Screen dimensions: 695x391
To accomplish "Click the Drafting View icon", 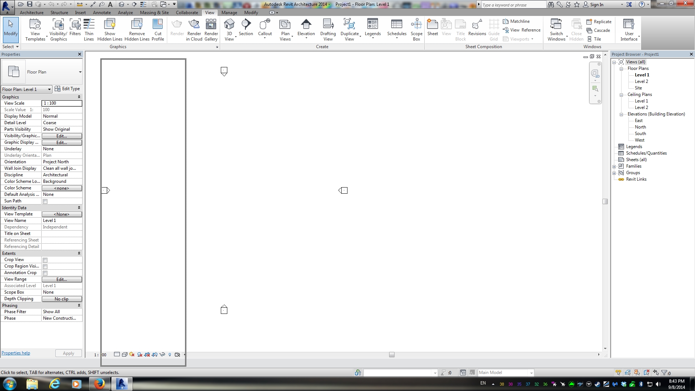I will [328, 25].
